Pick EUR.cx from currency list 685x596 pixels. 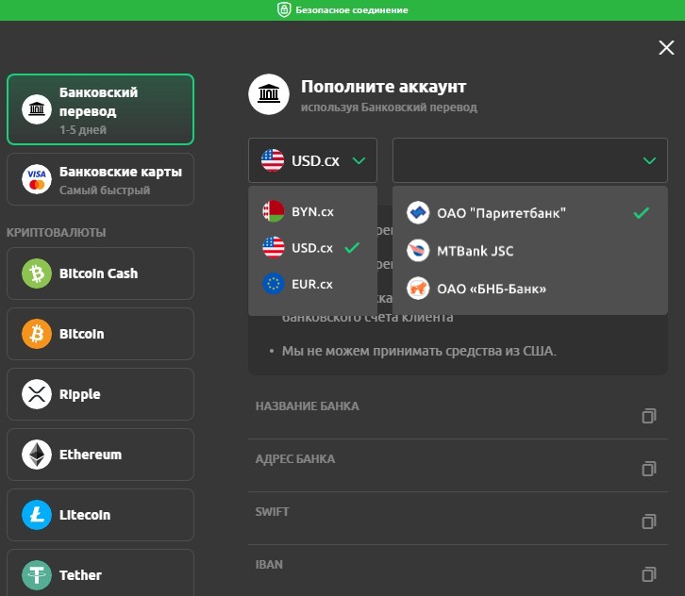pos(312,284)
